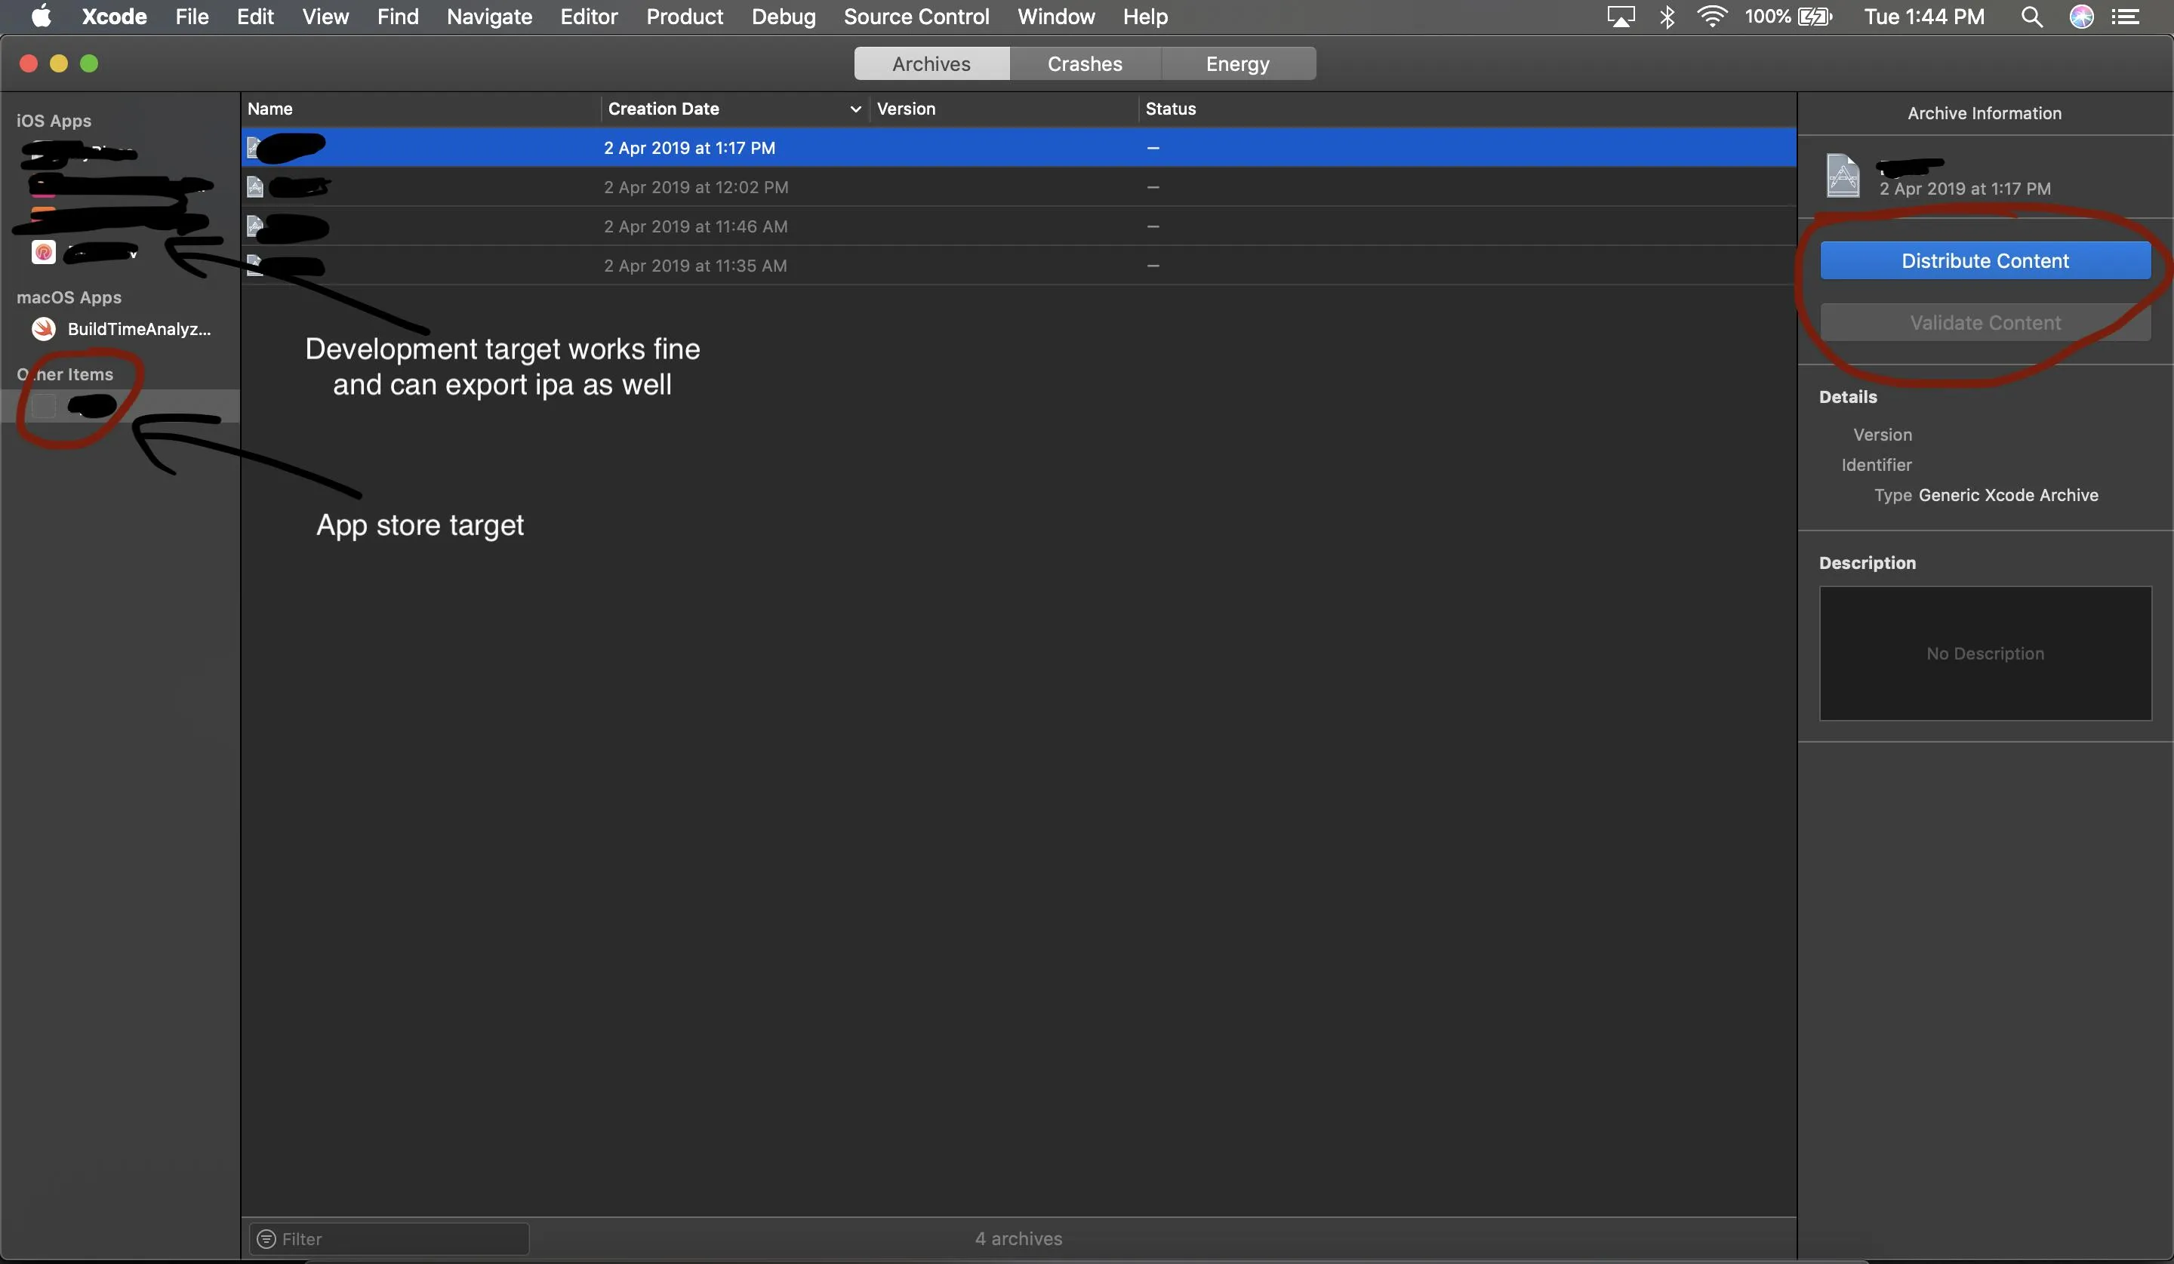Viewport: 2174px width, 1264px height.
Task: Switch to the Crashes tab
Action: click(x=1085, y=64)
